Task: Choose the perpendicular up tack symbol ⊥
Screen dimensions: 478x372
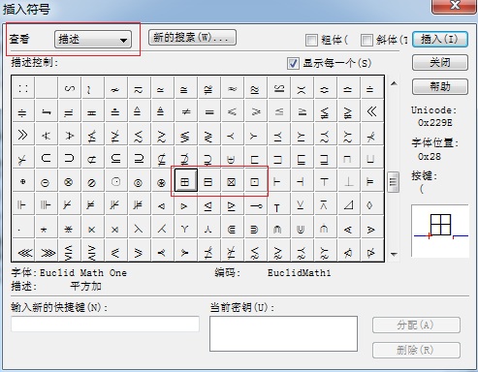Action: [x=348, y=181]
